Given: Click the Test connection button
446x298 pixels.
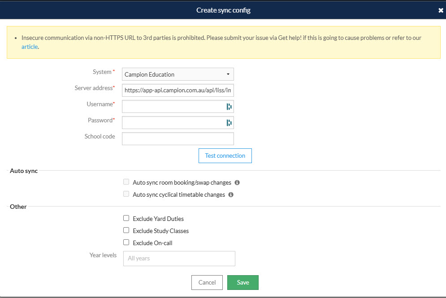Looking at the screenshot, I should point(225,156).
